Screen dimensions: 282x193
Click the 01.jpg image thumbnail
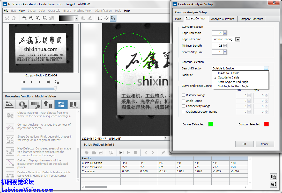pos(41,49)
